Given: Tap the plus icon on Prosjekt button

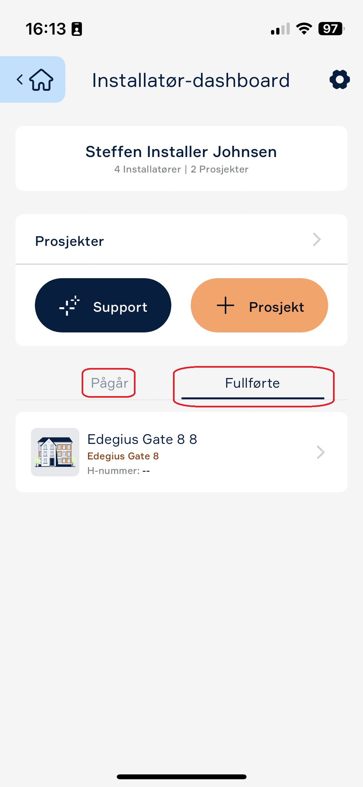Looking at the screenshot, I should [x=226, y=305].
